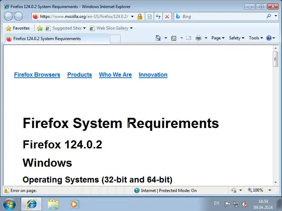Click the Help question mark icon
Screen dimensions: 282x211
269,38
